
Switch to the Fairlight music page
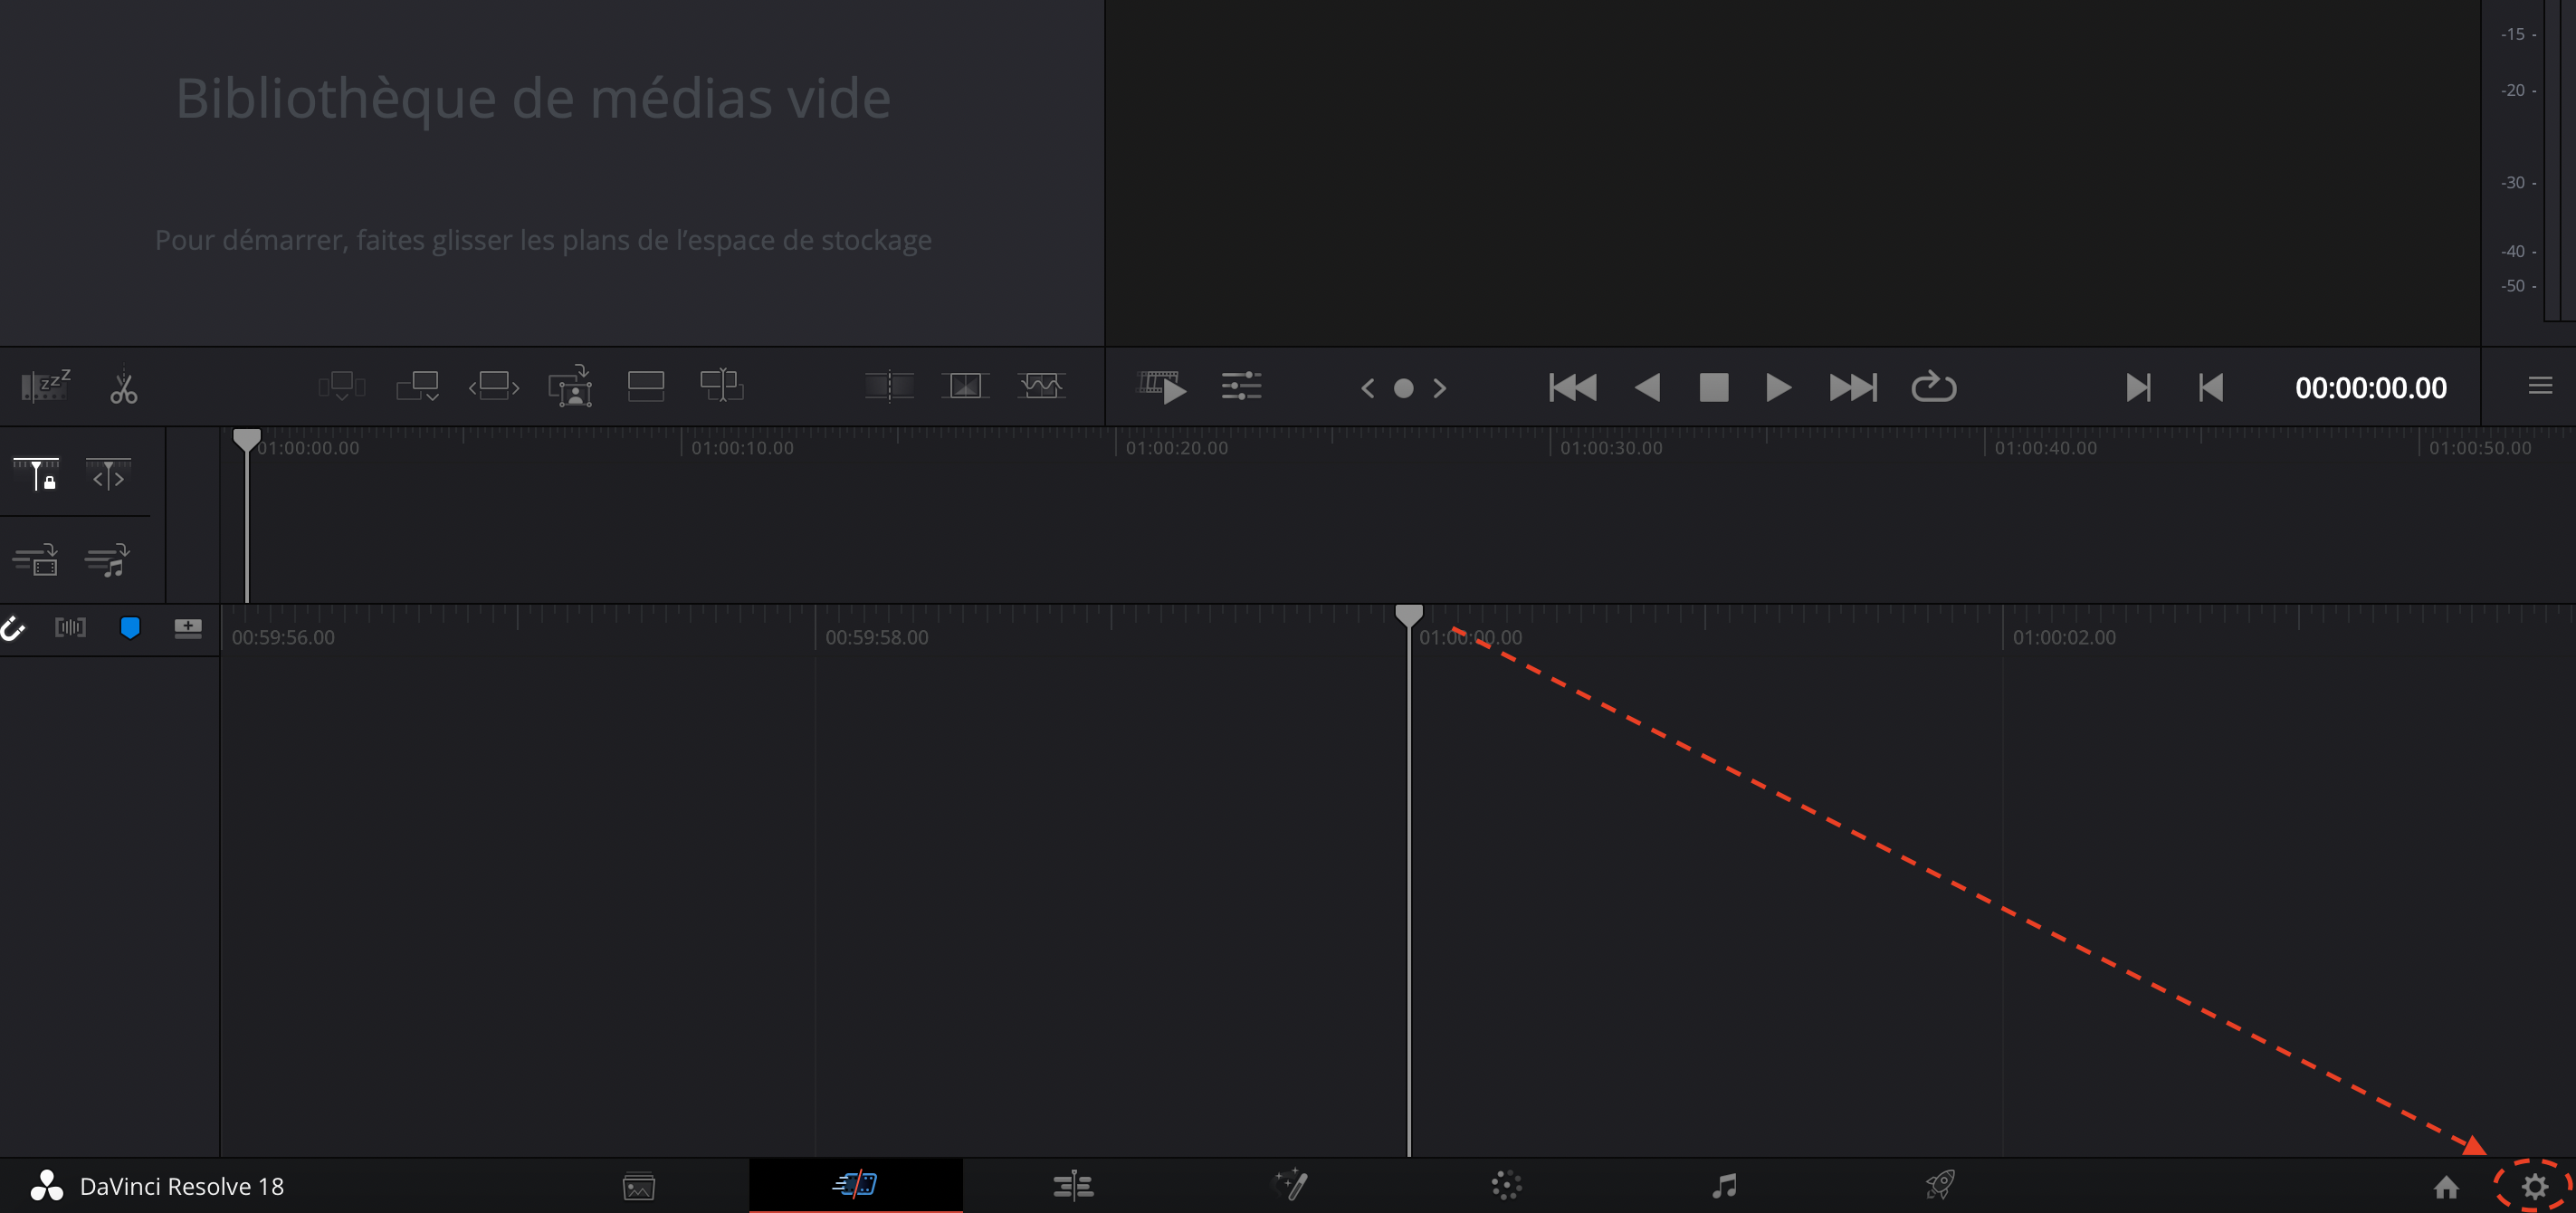(x=1723, y=1186)
